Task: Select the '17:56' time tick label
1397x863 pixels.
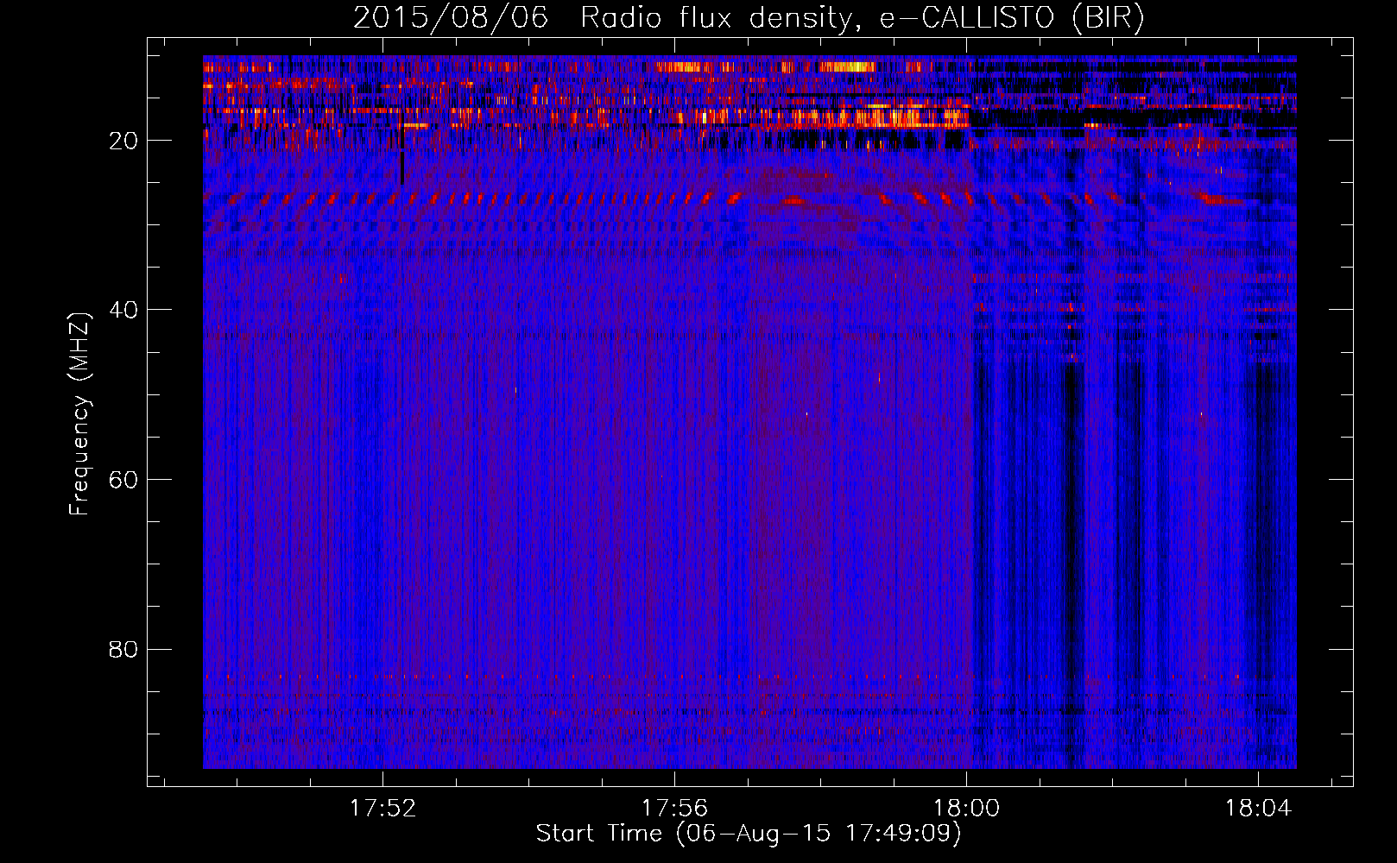Action: [674, 809]
